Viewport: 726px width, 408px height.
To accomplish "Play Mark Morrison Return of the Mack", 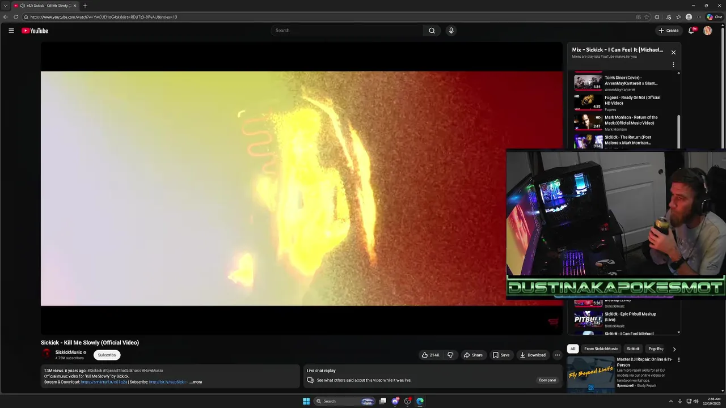I will [x=624, y=122].
